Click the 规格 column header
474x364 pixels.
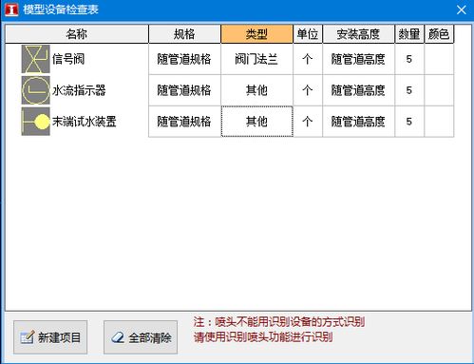184,34
